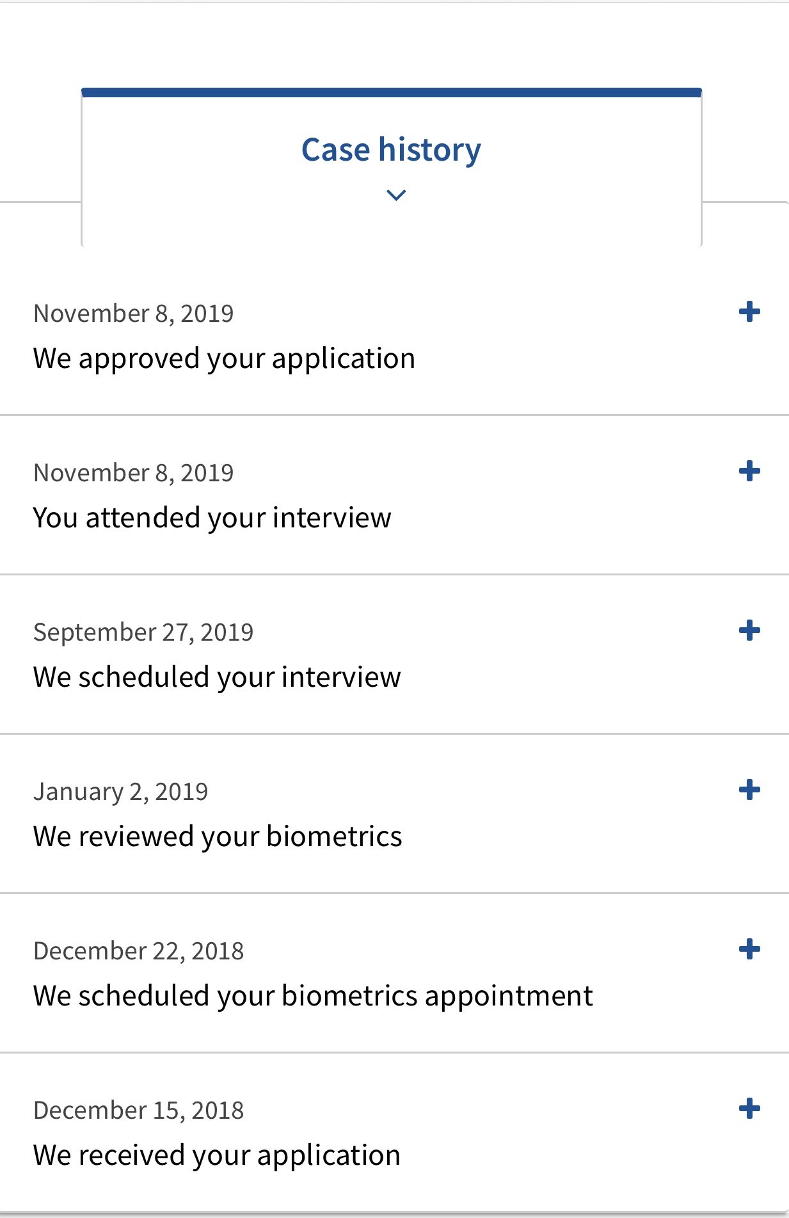Image resolution: width=789 pixels, height=1218 pixels.
Task: Click plus icon for 'We reviewed your biometrics'
Action: click(749, 790)
